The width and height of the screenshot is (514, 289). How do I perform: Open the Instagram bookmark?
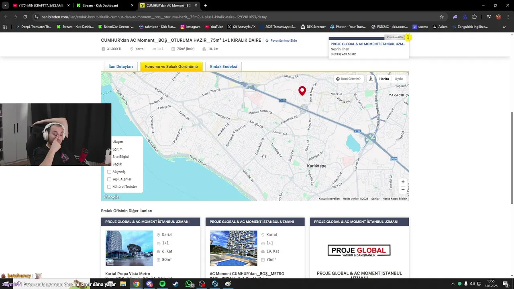(190, 27)
